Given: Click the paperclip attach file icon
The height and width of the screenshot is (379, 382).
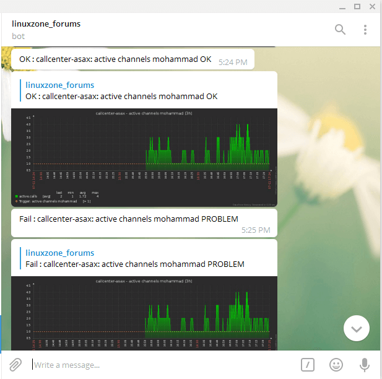Looking at the screenshot, I should [15, 364].
